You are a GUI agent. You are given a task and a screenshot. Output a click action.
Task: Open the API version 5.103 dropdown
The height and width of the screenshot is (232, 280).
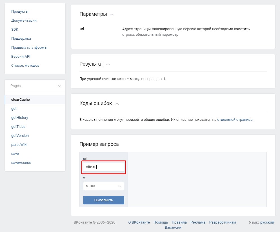pos(104,186)
